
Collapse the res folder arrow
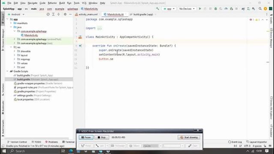click(11, 47)
